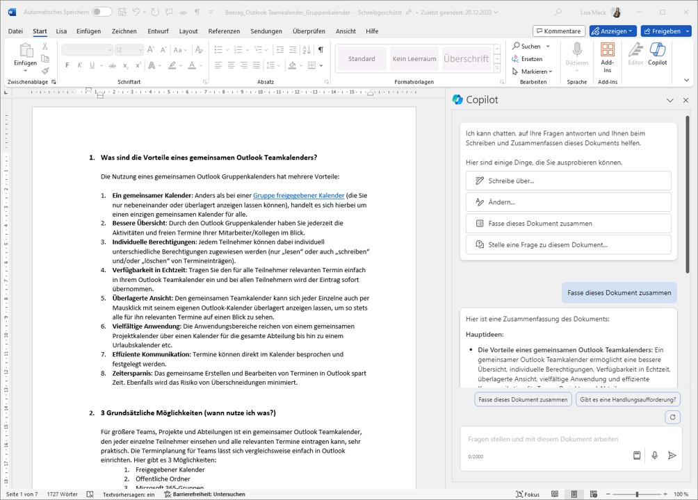Toggle bold formatting (F)

tap(67, 65)
